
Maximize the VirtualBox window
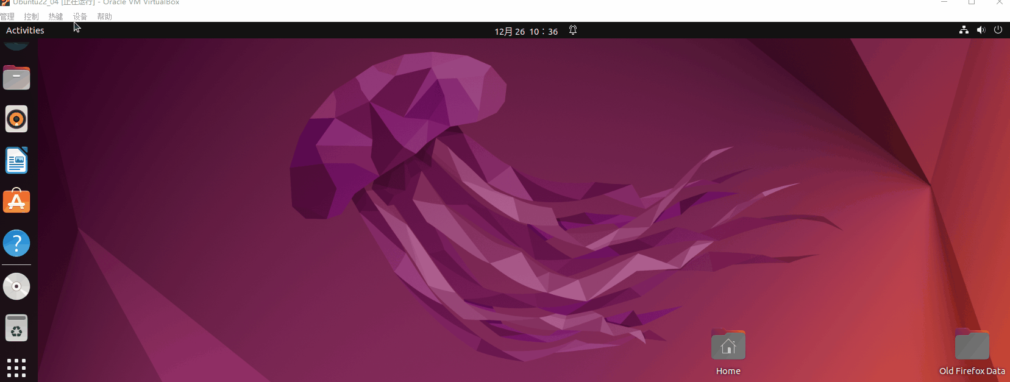[972, 2]
